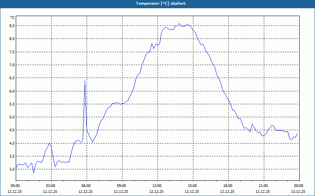The height and width of the screenshot is (196, 315).
Task: Click the '4,5' y-axis label
Action: pyautogui.click(x=12, y=130)
